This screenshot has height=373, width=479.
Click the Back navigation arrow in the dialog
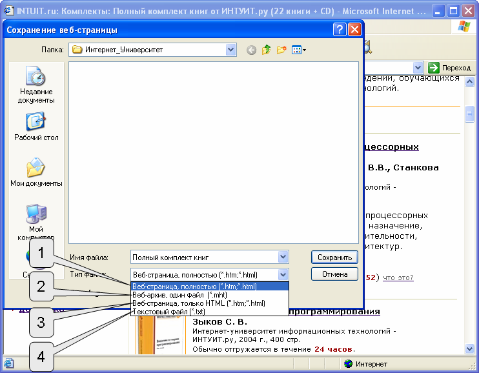point(251,50)
